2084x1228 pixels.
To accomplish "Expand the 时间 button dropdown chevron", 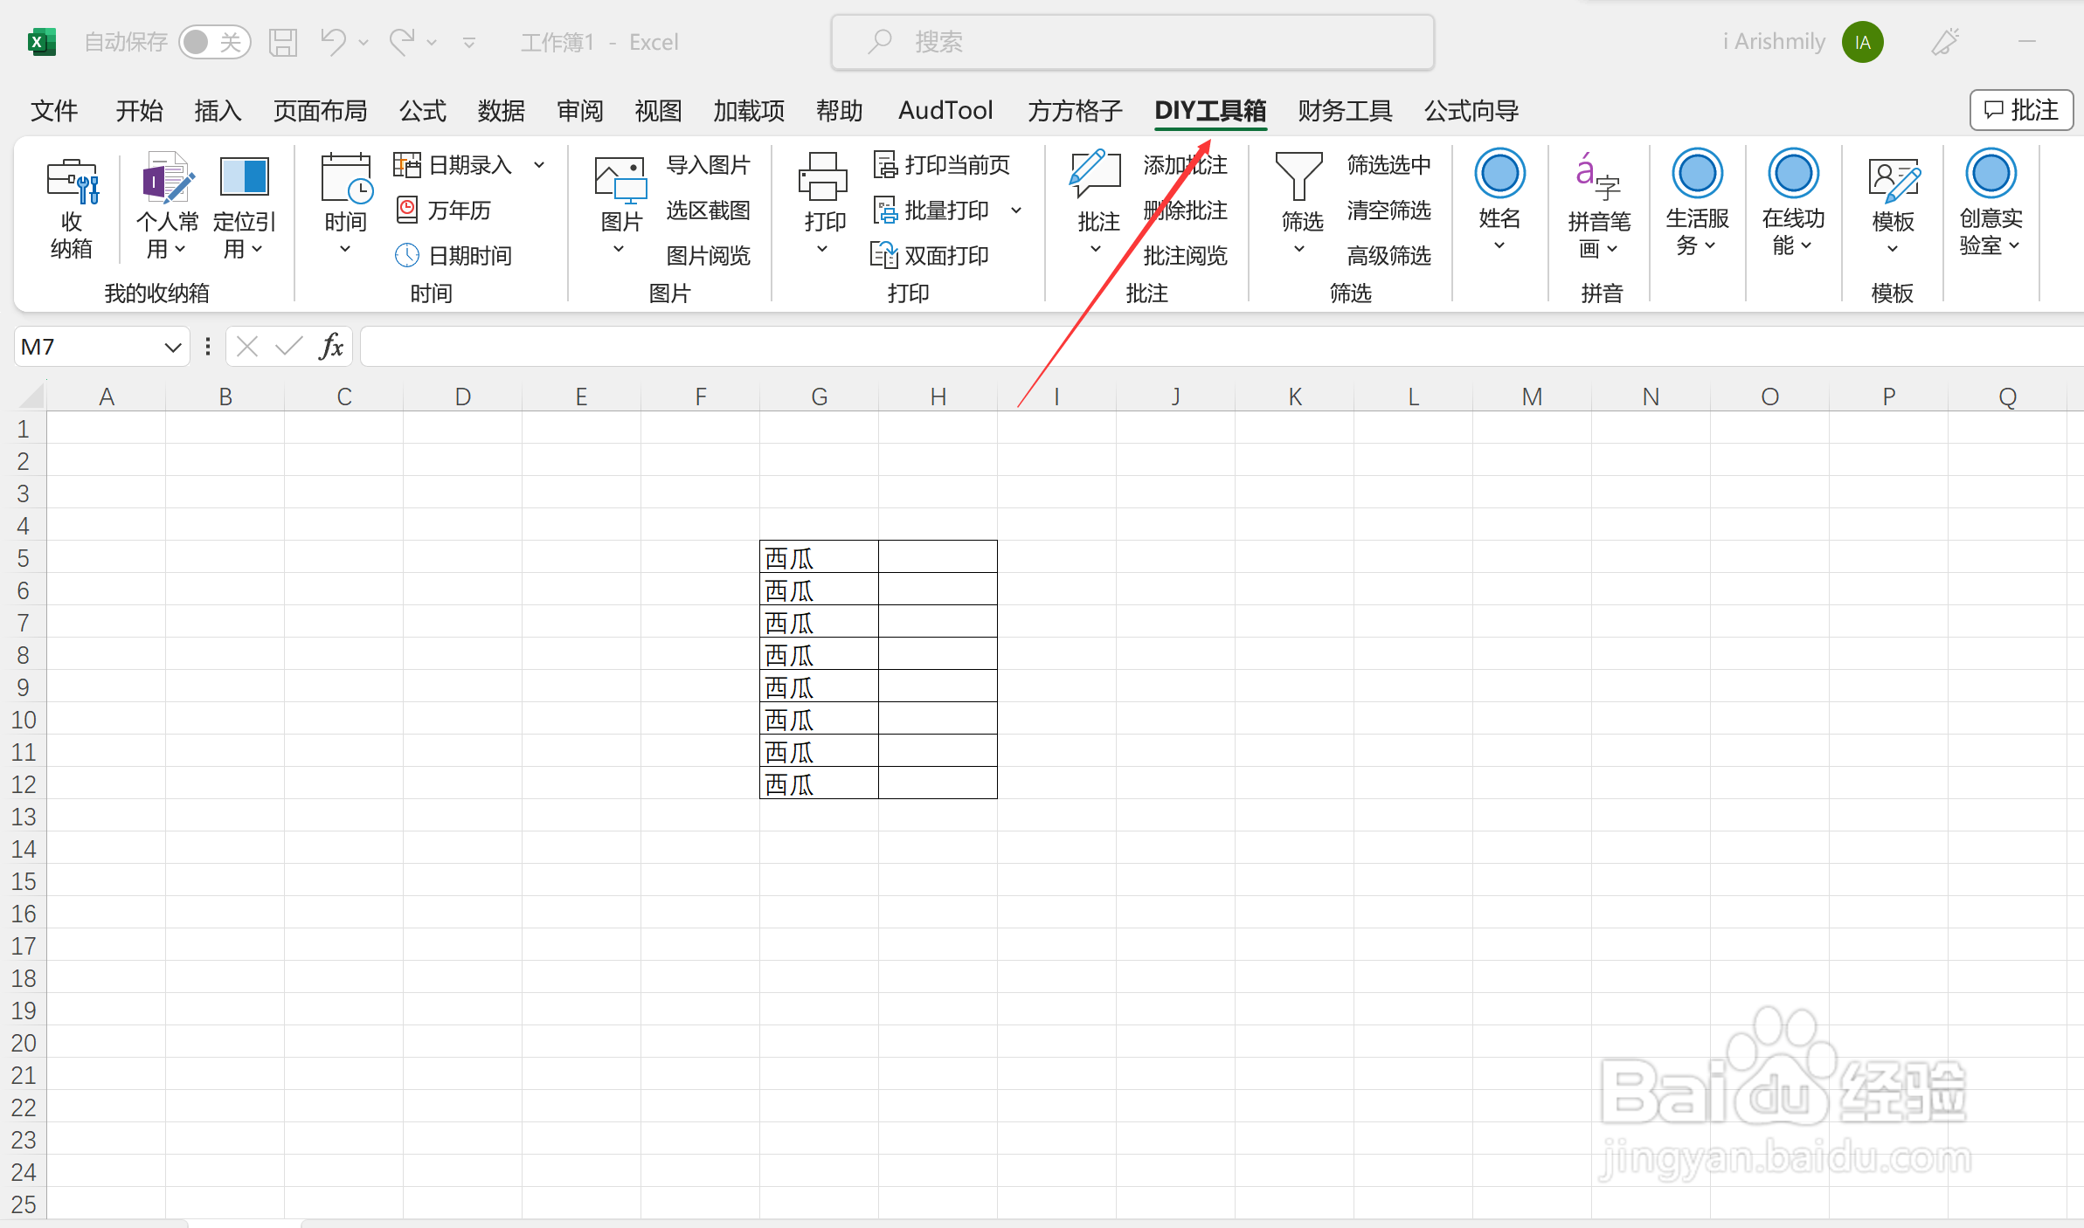I will [x=345, y=250].
